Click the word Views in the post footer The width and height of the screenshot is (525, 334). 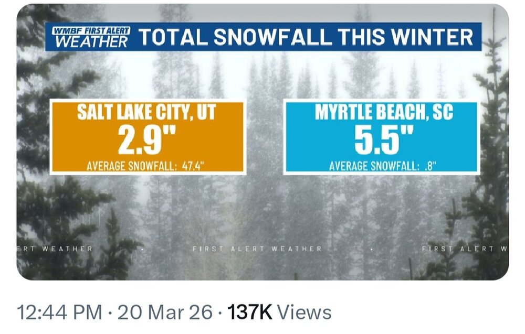pyautogui.click(x=304, y=313)
